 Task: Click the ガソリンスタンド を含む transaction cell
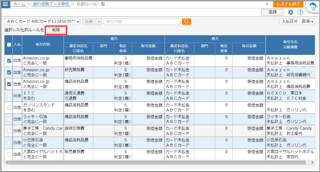tap(43, 107)
